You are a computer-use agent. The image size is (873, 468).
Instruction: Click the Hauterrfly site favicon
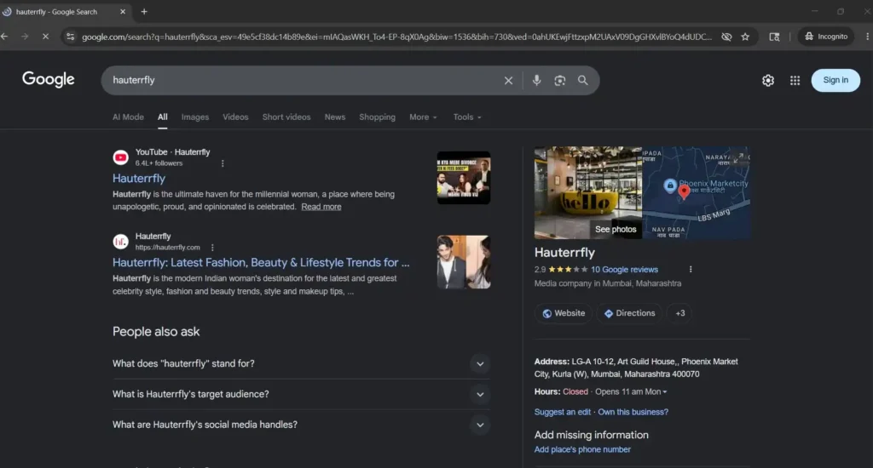(121, 241)
